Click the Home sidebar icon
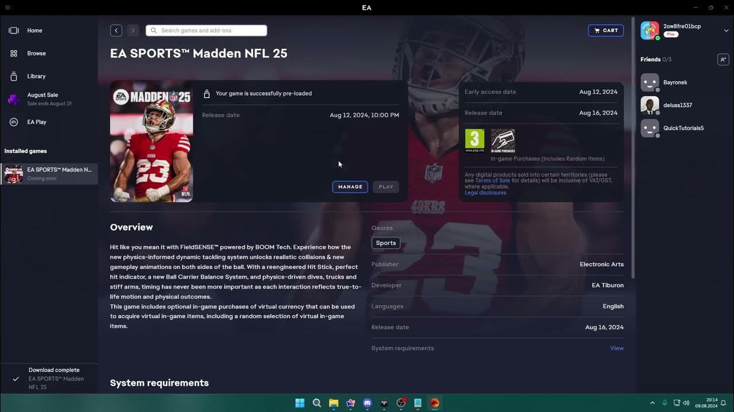734x412 pixels. [14, 30]
